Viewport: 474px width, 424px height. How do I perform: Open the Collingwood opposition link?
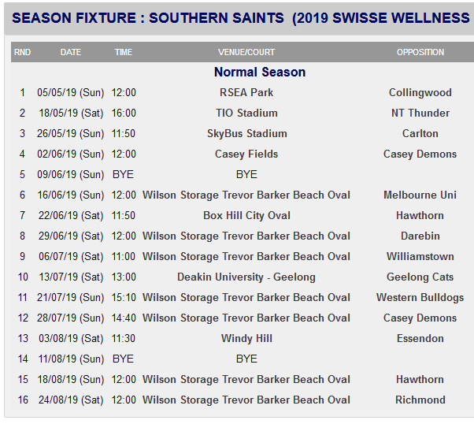click(x=420, y=92)
